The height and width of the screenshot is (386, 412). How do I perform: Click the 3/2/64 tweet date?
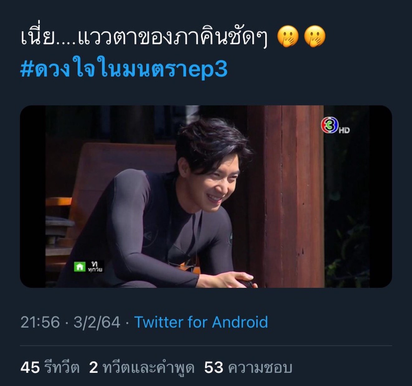[x=97, y=322]
